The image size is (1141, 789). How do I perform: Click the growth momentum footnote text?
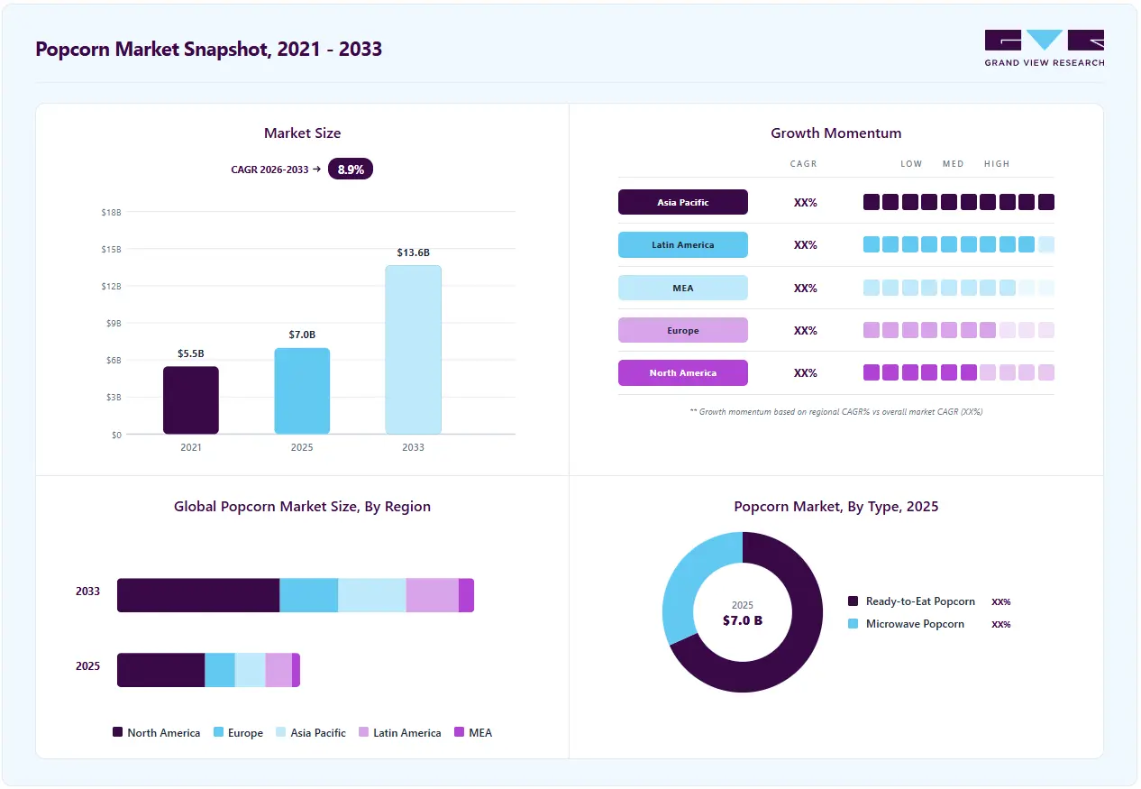(835, 411)
